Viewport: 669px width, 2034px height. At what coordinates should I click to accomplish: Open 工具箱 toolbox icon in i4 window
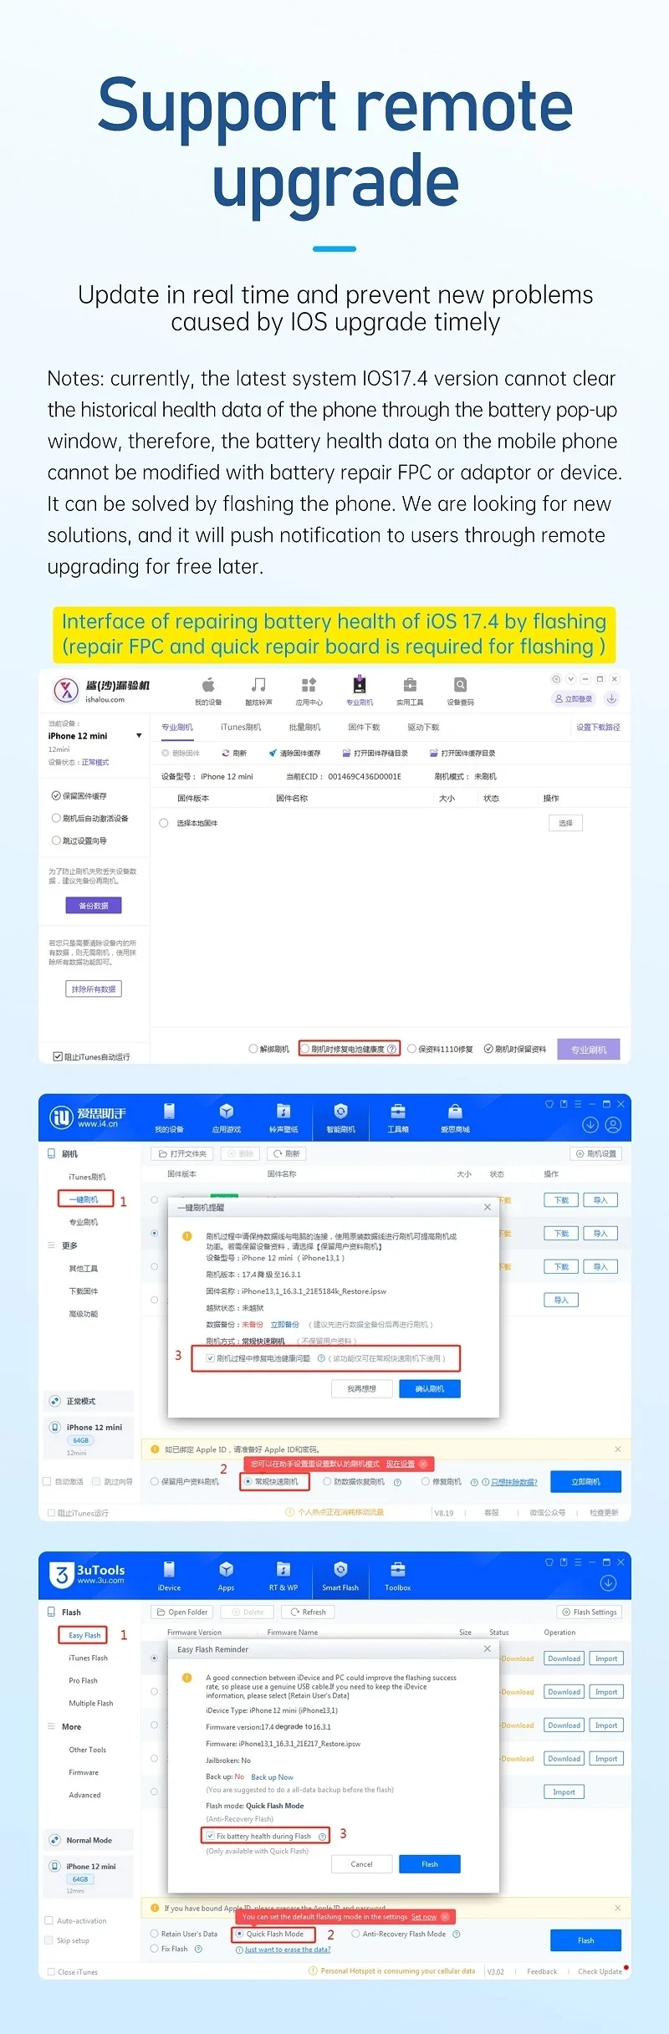[x=398, y=1117]
